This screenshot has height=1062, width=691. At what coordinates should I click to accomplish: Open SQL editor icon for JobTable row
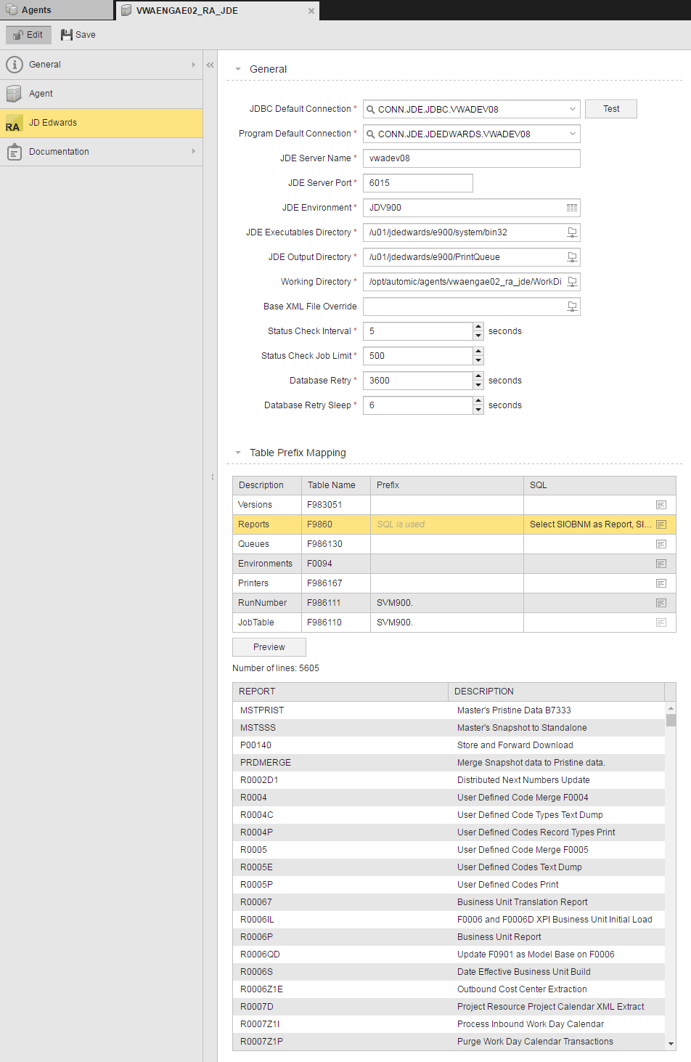[661, 623]
